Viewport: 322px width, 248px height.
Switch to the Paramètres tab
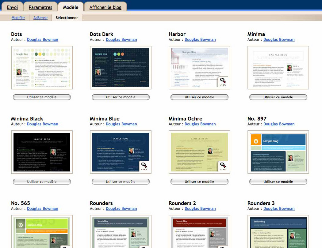click(x=40, y=7)
